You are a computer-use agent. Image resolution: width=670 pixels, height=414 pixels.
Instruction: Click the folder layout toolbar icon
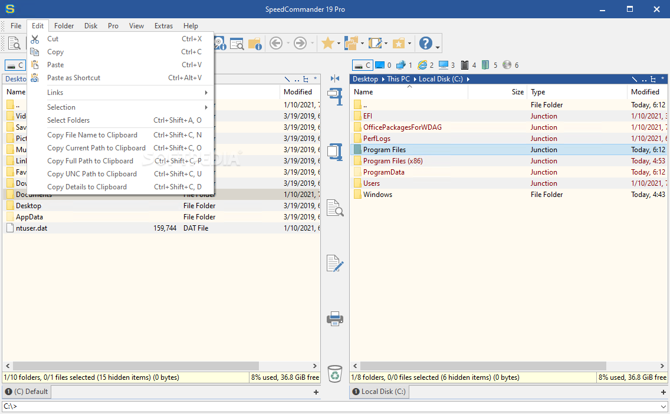click(x=352, y=43)
